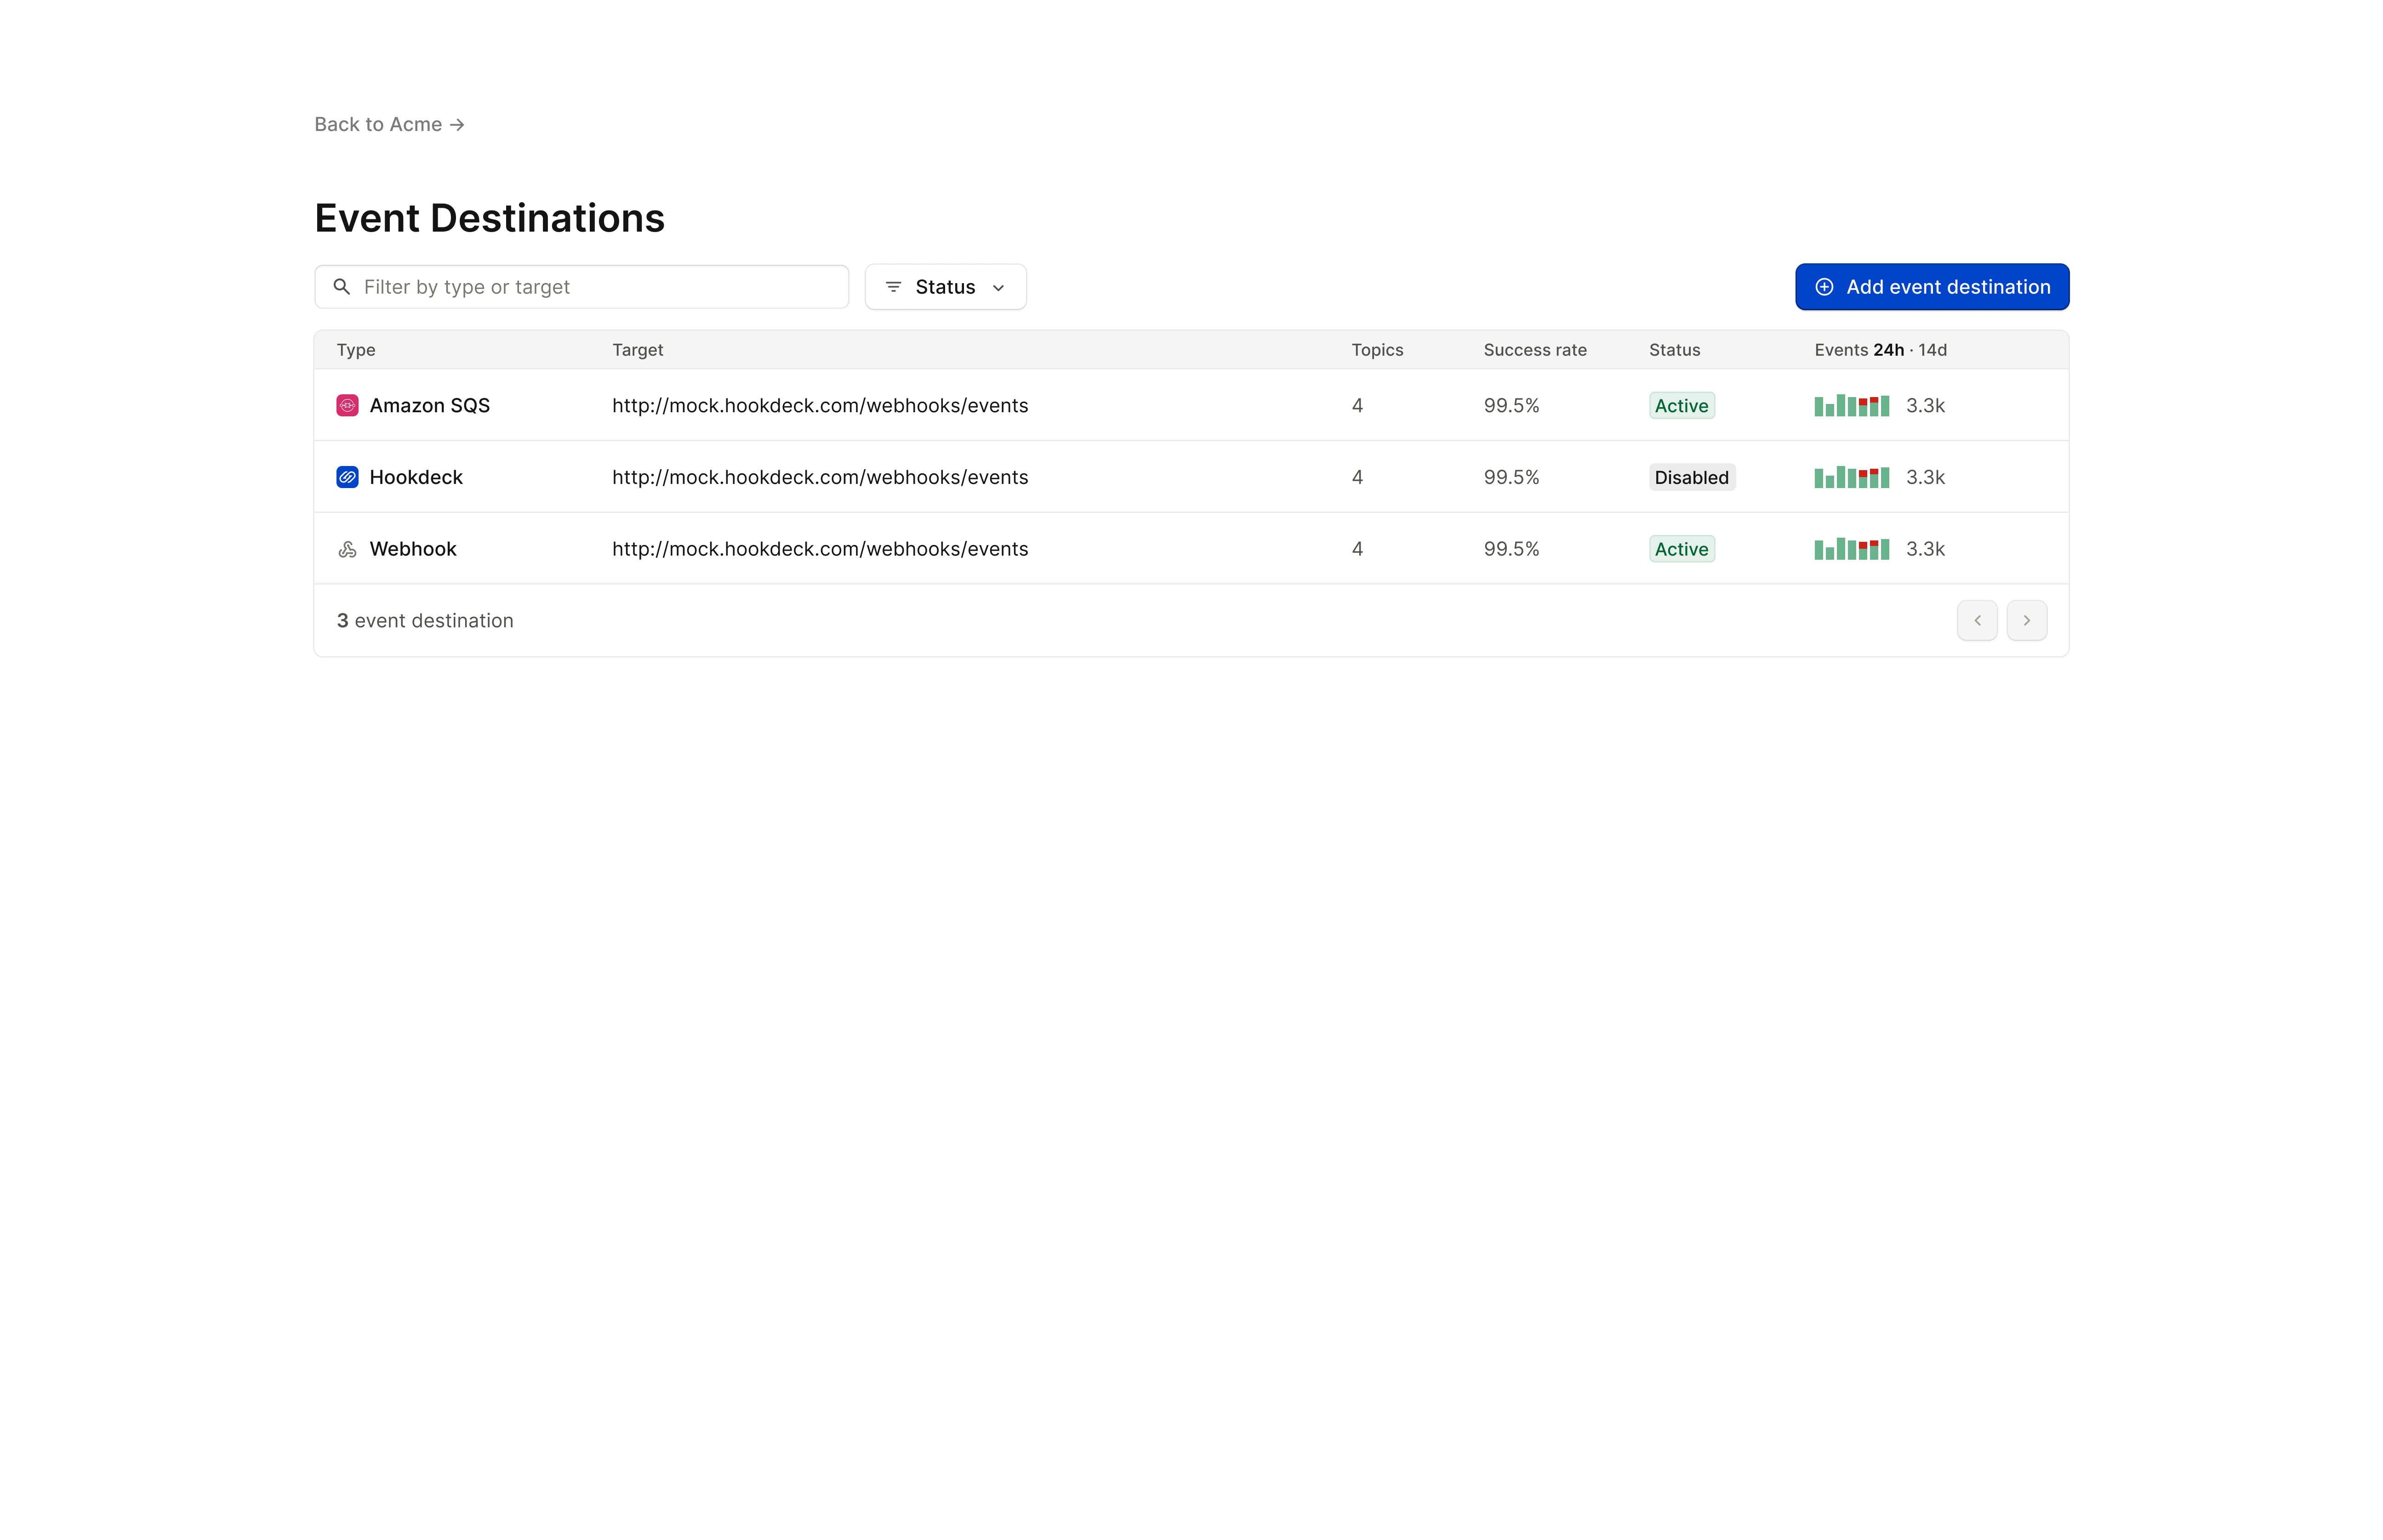Click the Amazon SQS destination type icon
The width and height of the screenshot is (2383, 1540).
(347, 405)
